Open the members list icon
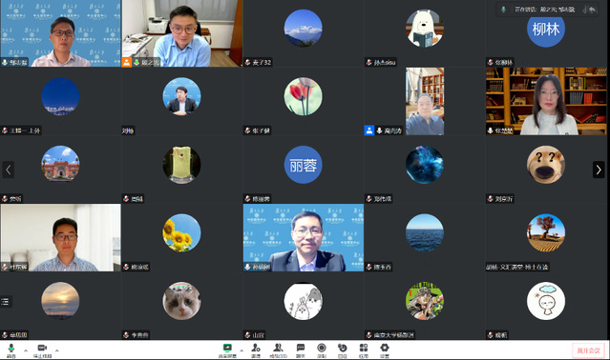The height and width of the screenshot is (360, 610). pos(278,350)
